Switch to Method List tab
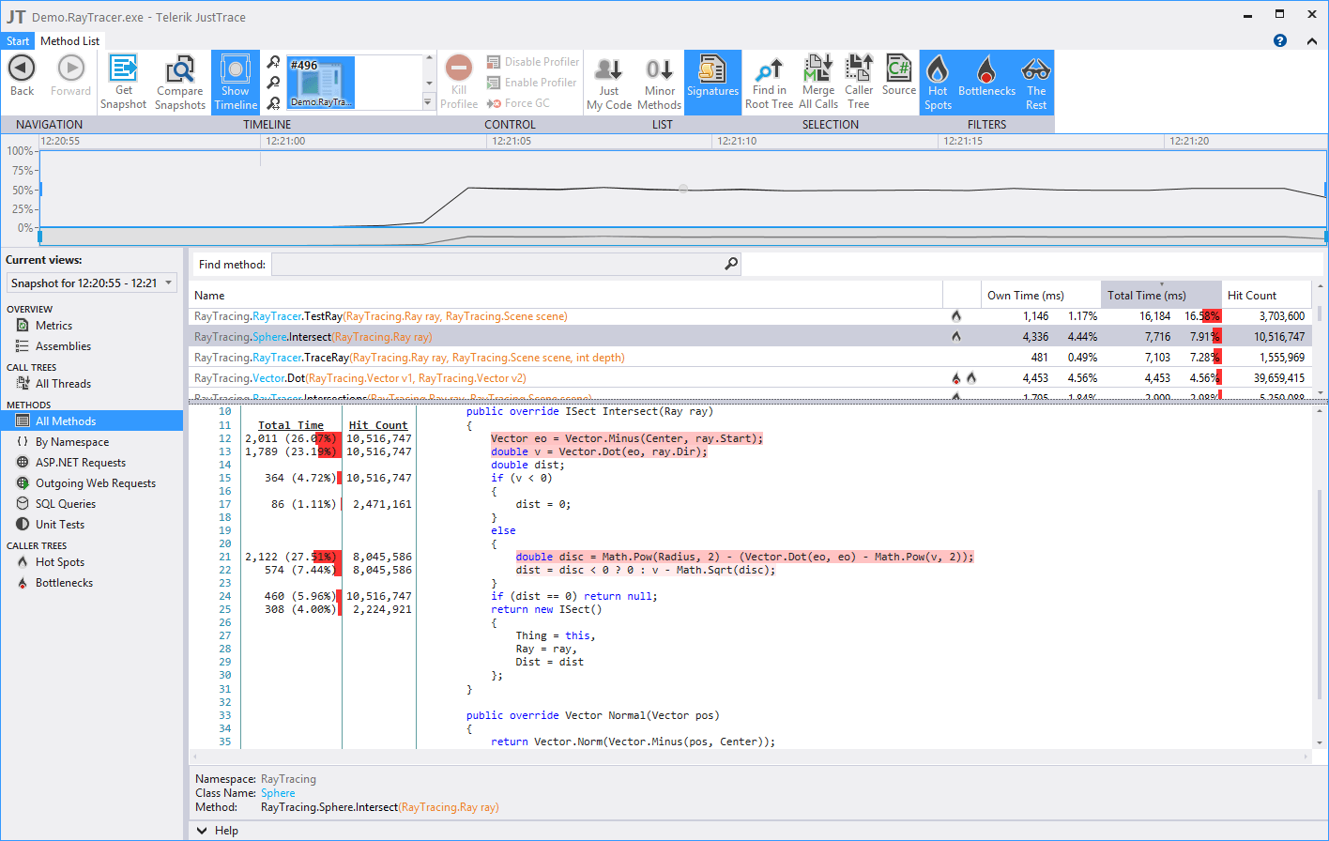 tap(69, 41)
